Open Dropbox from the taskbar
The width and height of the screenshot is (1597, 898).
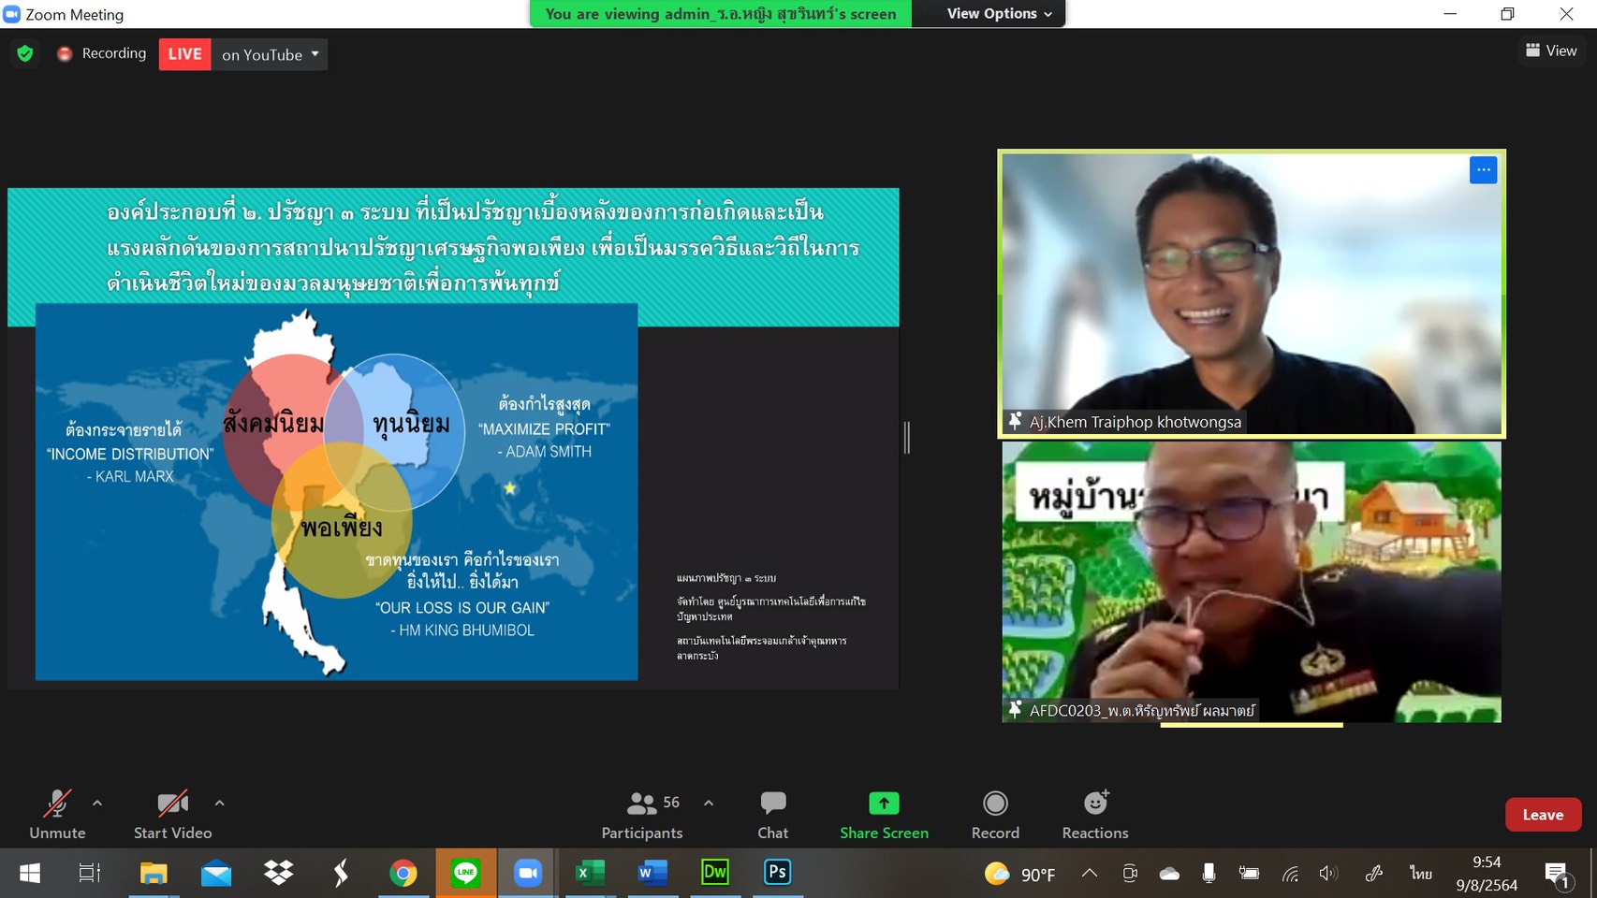point(279,873)
